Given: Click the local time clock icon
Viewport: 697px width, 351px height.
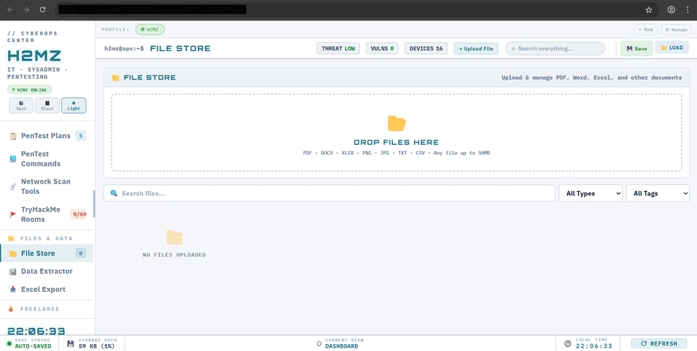Looking at the screenshot, I should click(x=568, y=344).
